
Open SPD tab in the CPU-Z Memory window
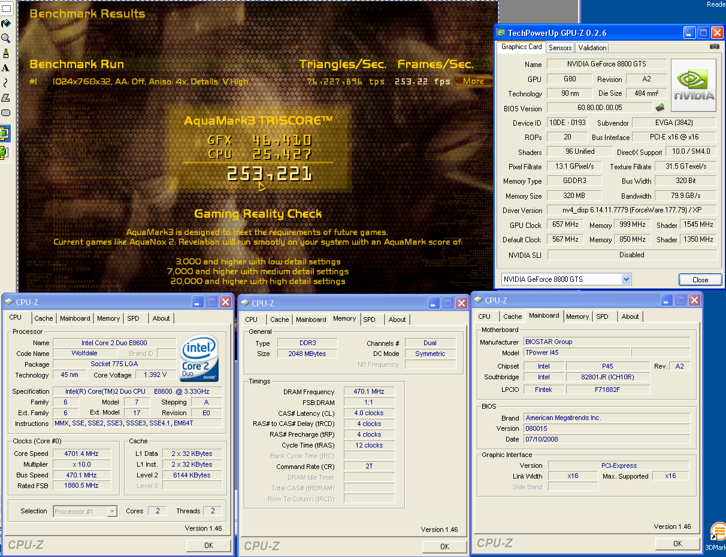pos(370,319)
